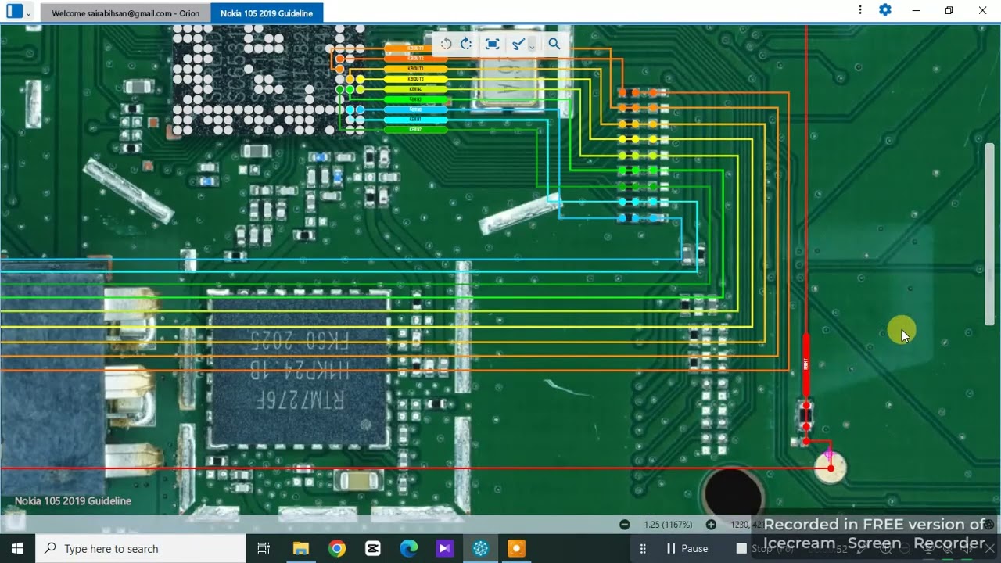Open the settings gear
The image size is (1001, 563).
click(885, 10)
